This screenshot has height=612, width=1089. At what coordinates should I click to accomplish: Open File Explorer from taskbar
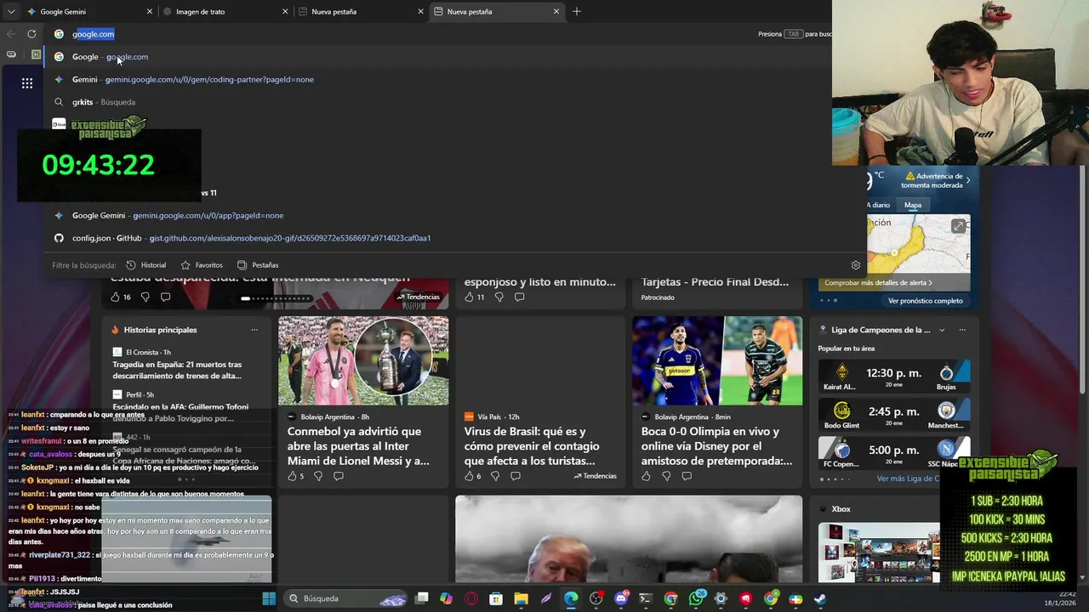click(521, 598)
